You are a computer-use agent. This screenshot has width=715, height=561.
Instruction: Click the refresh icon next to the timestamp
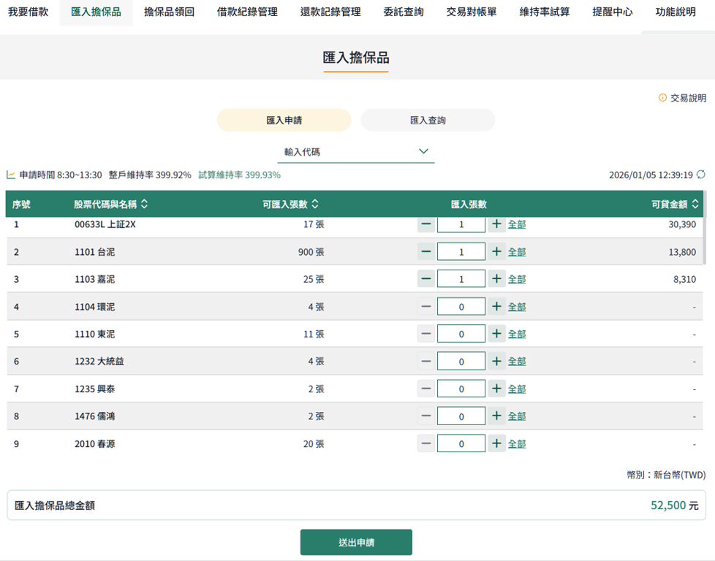701,175
